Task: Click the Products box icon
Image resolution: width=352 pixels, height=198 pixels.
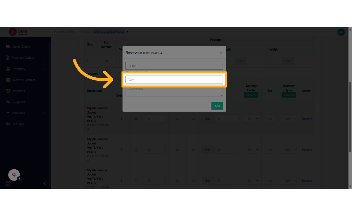Action: tap(8, 91)
